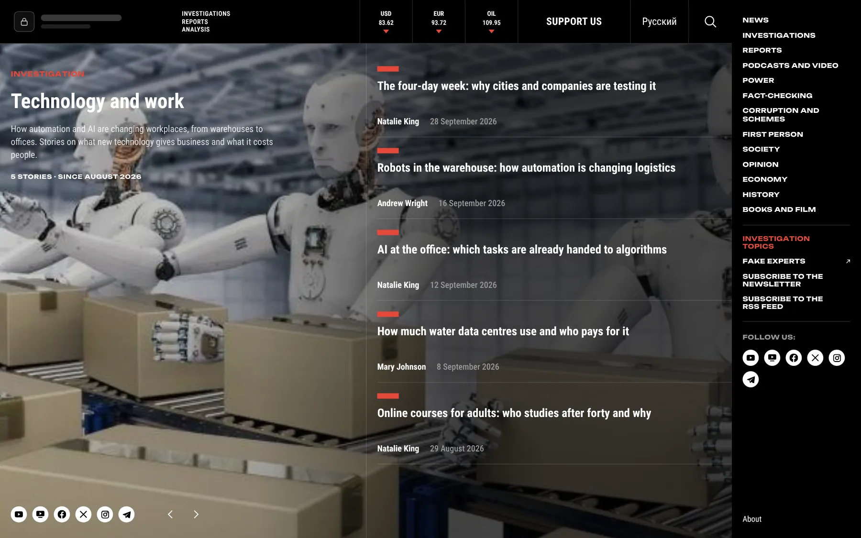Open YouTube icon below the hero image
Screen dimensions: 861x538
(x=19, y=515)
